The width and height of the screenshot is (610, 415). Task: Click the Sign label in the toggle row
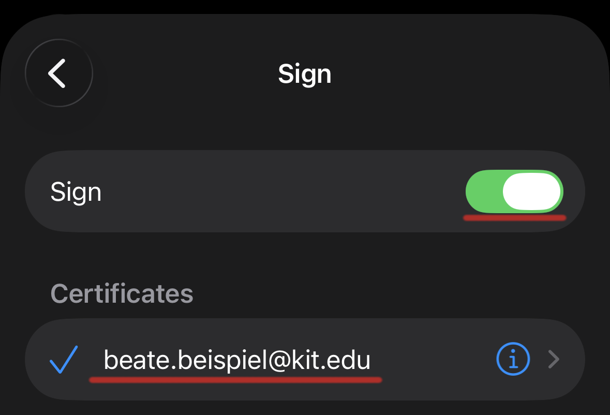(76, 192)
